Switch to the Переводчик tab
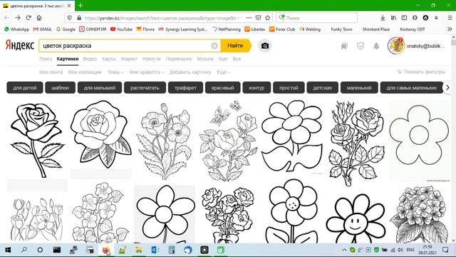The width and height of the screenshot is (456, 257). click(179, 59)
